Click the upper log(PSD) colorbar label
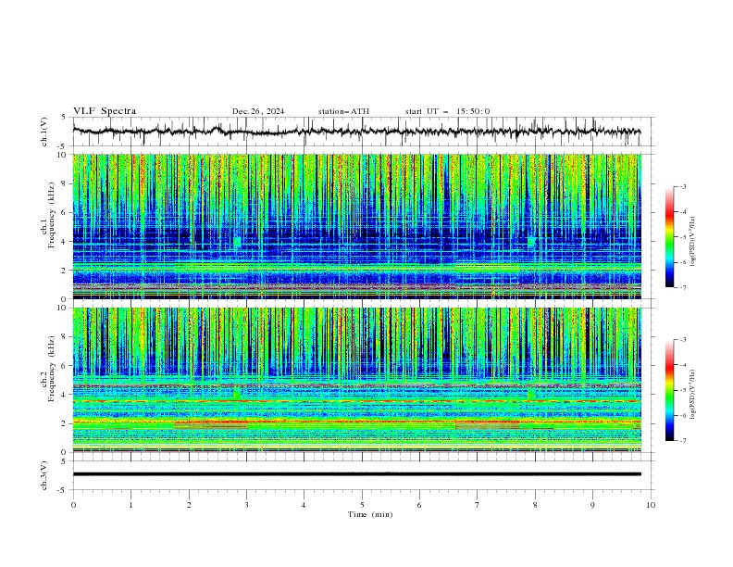This screenshot has height=567, width=733. point(692,242)
